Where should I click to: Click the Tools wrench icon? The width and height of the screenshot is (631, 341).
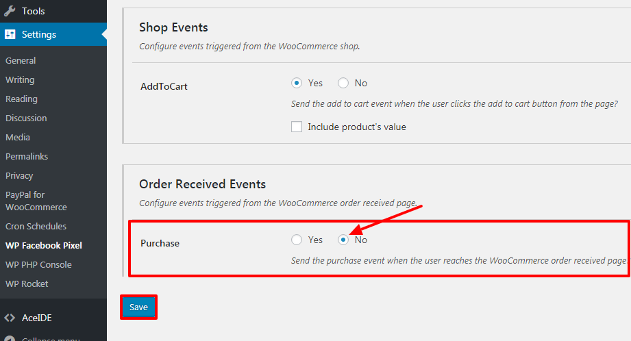click(x=10, y=11)
